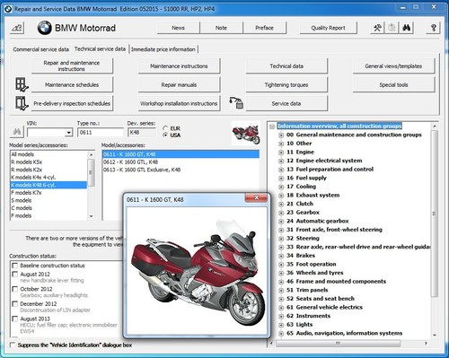Open the VIN dropdown arrow
The width and height of the screenshot is (449, 358).
pos(69,132)
